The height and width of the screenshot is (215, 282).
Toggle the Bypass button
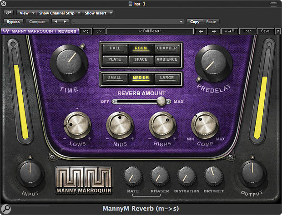click(13, 22)
